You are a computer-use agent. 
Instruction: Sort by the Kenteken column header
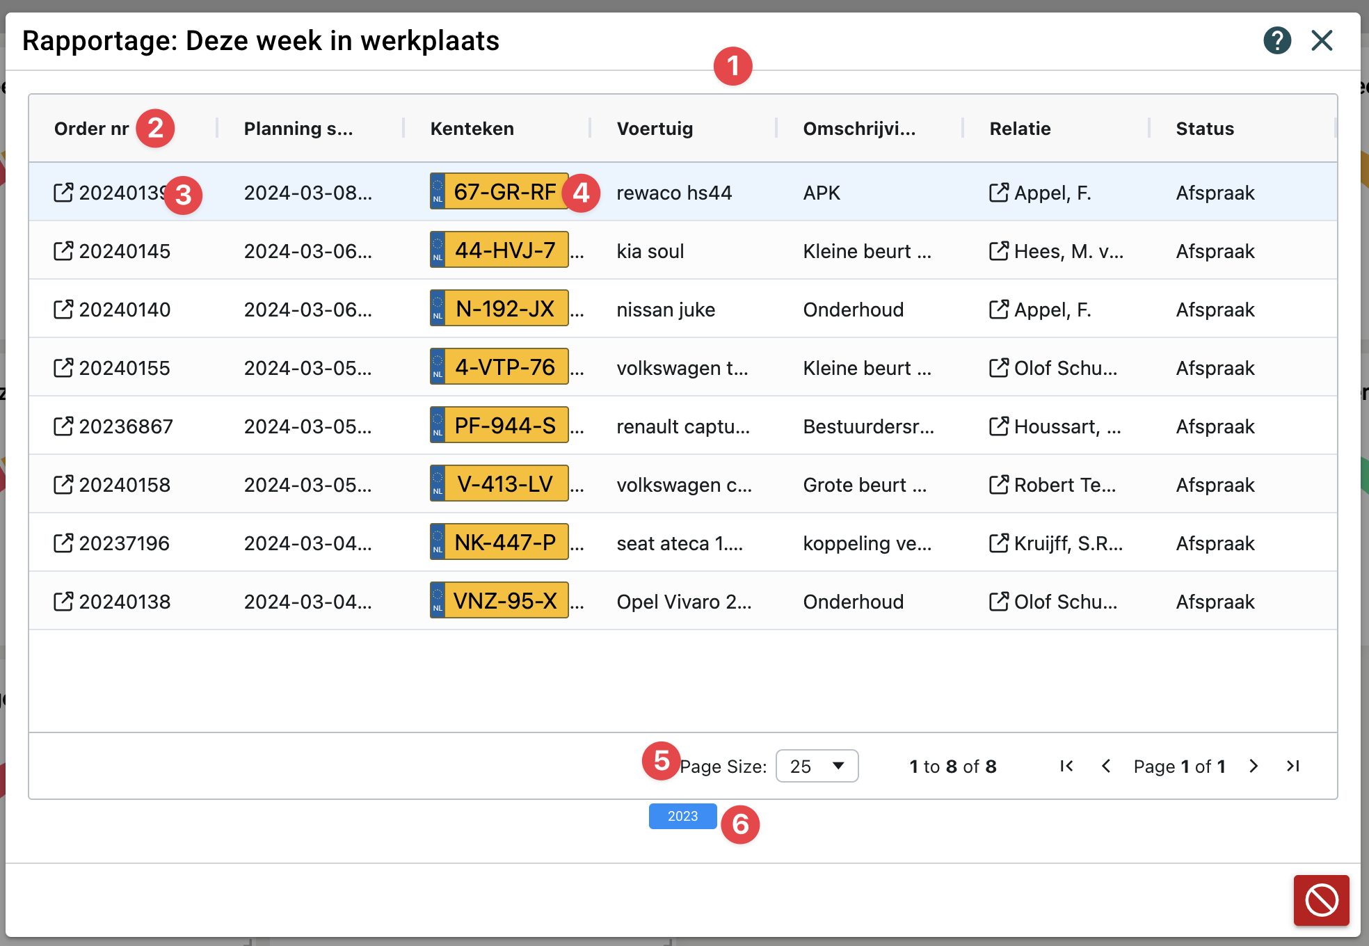click(x=472, y=129)
